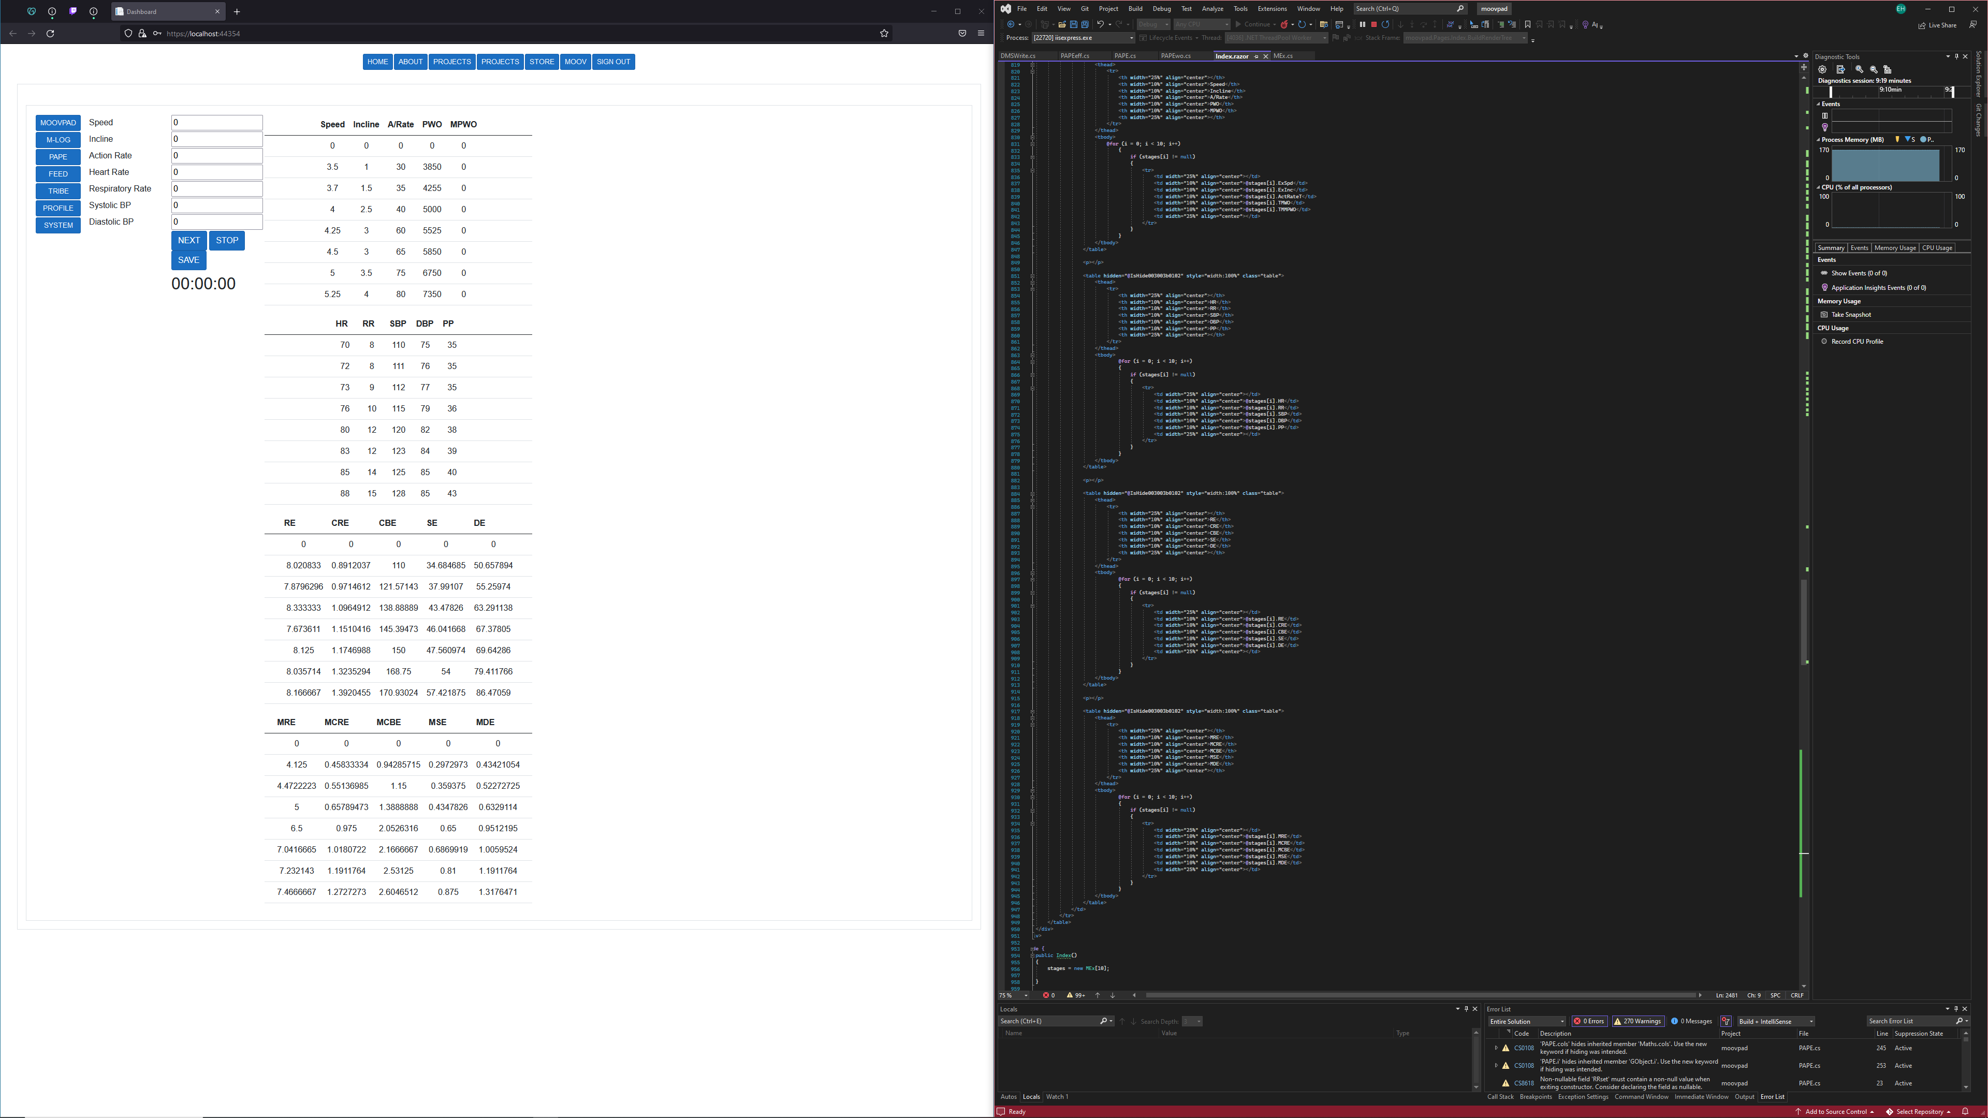Reload the Dashboard browser page

click(x=50, y=33)
